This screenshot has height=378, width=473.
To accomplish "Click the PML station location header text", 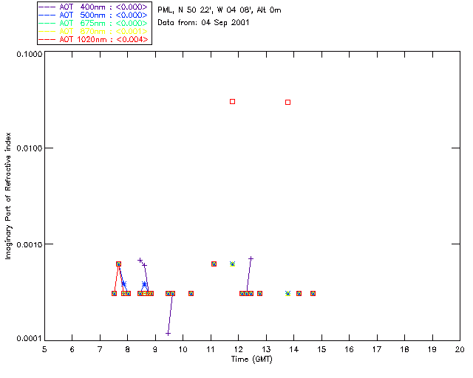I will point(220,10).
